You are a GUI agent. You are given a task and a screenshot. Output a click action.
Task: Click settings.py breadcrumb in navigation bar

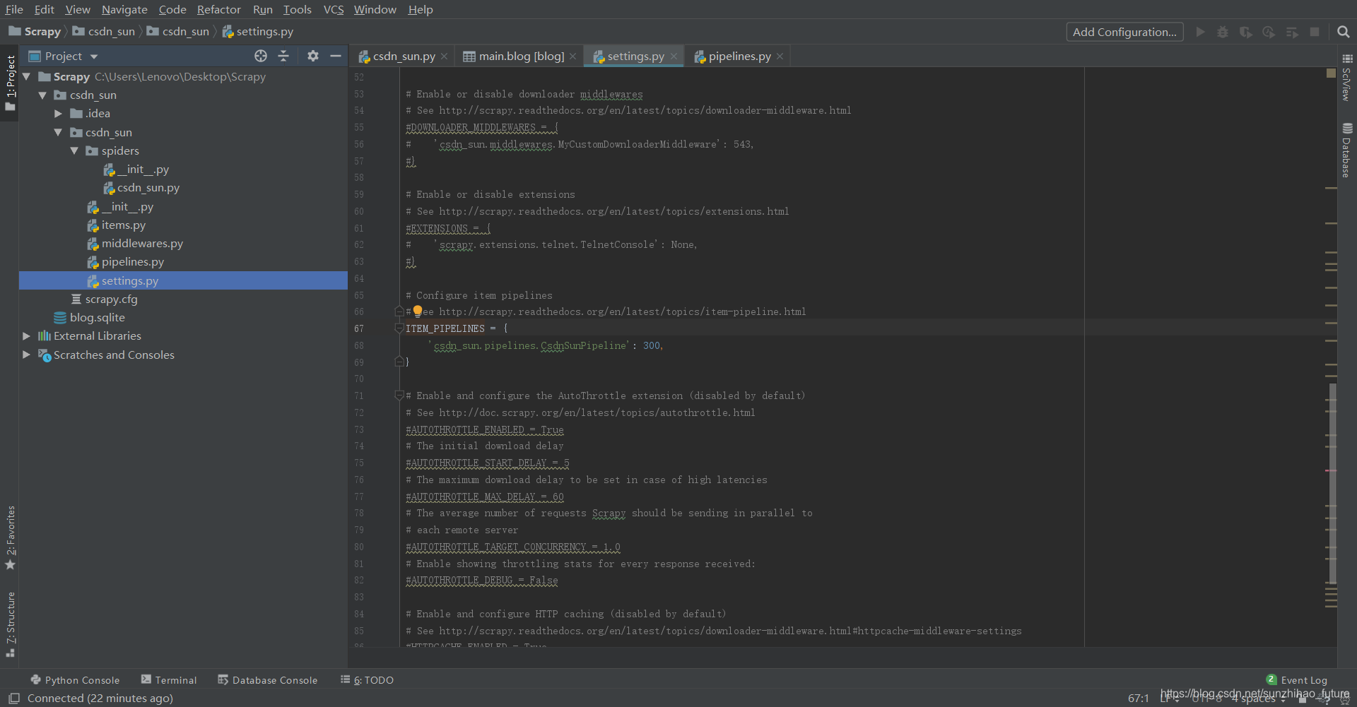[258, 31]
